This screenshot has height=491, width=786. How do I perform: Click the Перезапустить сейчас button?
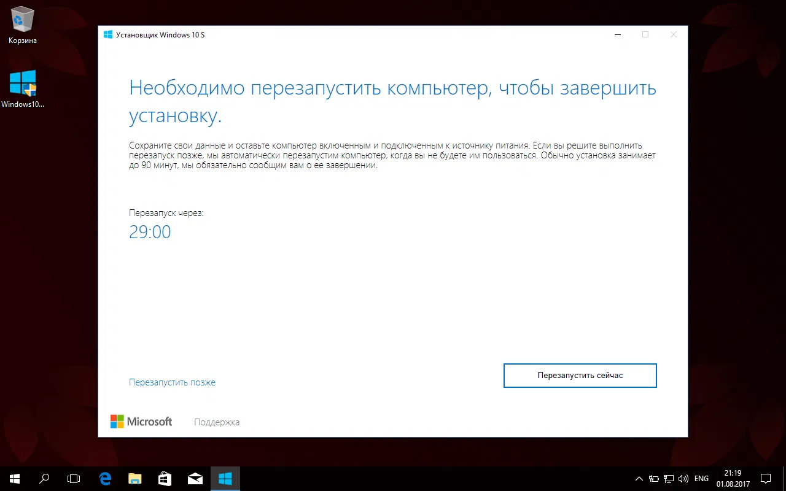pos(580,376)
